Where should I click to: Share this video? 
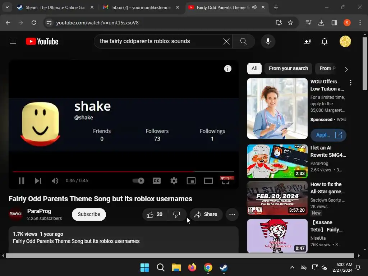point(206,214)
